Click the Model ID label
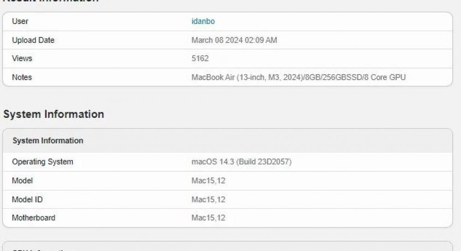Image resolution: width=461 pixels, height=251 pixels. [x=27, y=199]
